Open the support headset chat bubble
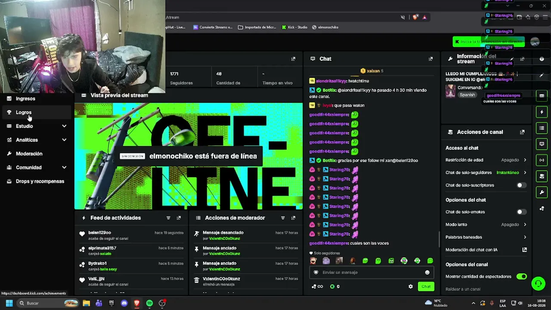Image resolution: width=551 pixels, height=310 pixels. click(x=538, y=283)
